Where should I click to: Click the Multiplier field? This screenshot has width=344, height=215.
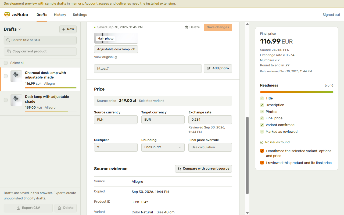(x=116, y=147)
